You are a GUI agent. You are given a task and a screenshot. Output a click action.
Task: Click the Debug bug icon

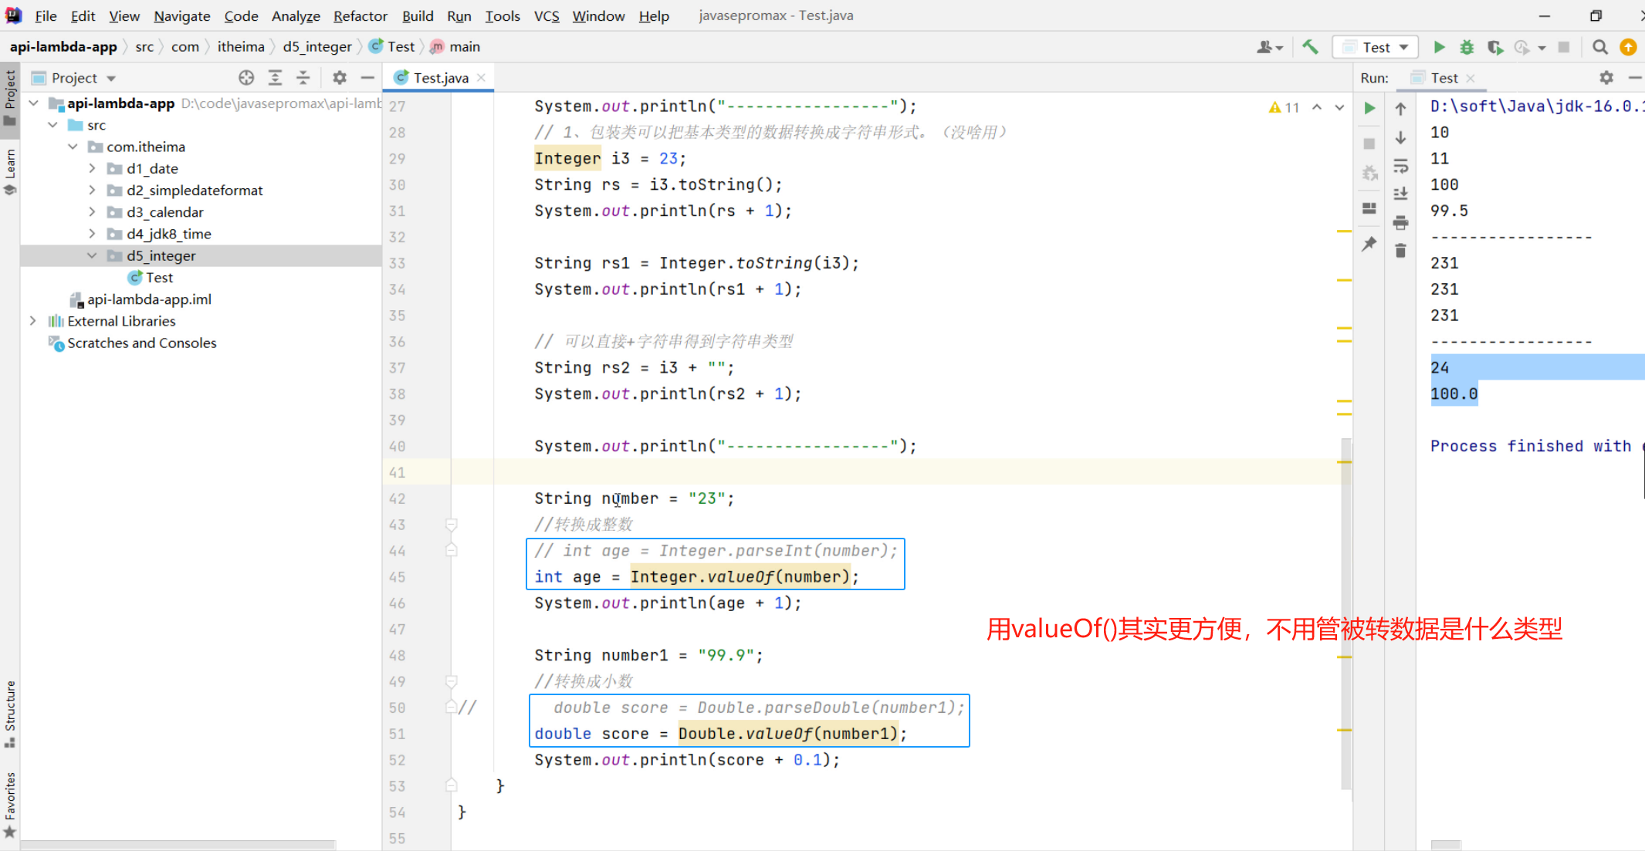coord(1467,47)
